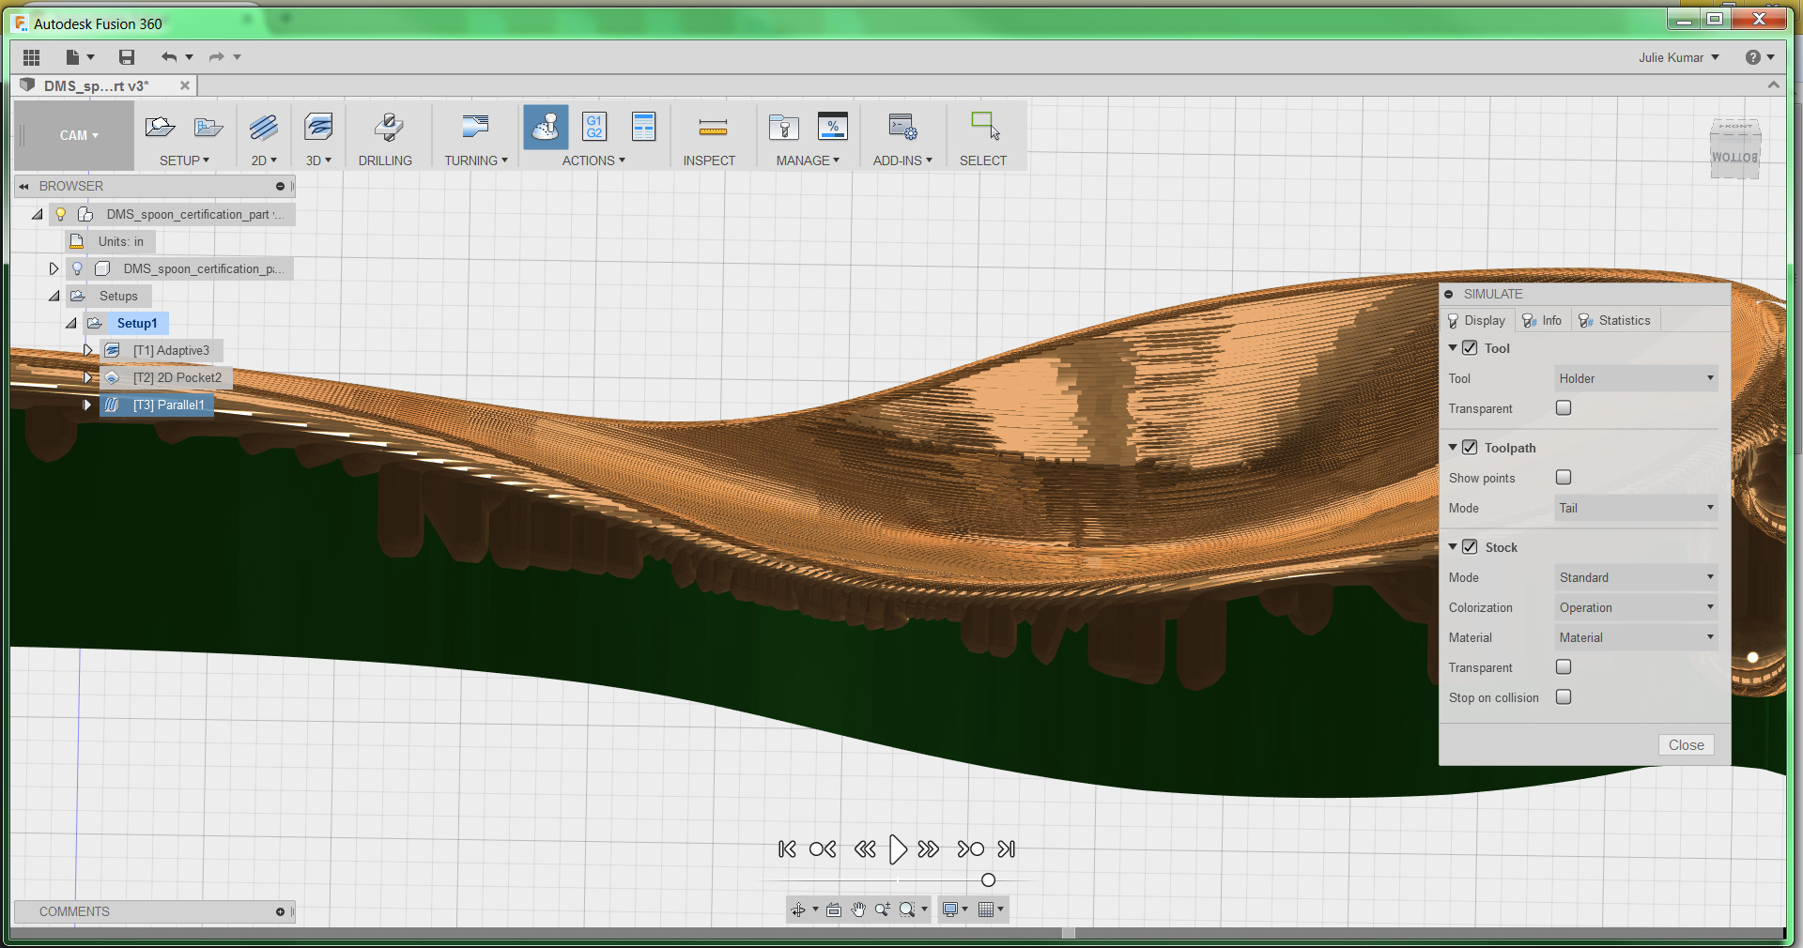Enable Show points checkbox
The width and height of the screenshot is (1803, 948).
1564,477
